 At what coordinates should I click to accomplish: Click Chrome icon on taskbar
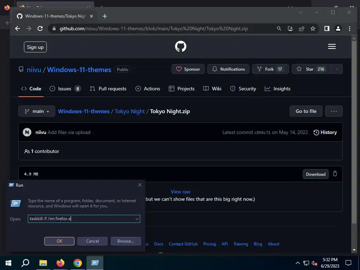(78, 263)
